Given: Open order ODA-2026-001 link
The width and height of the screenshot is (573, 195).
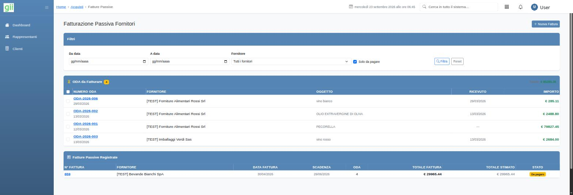Looking at the screenshot, I should pyautogui.click(x=86, y=124).
